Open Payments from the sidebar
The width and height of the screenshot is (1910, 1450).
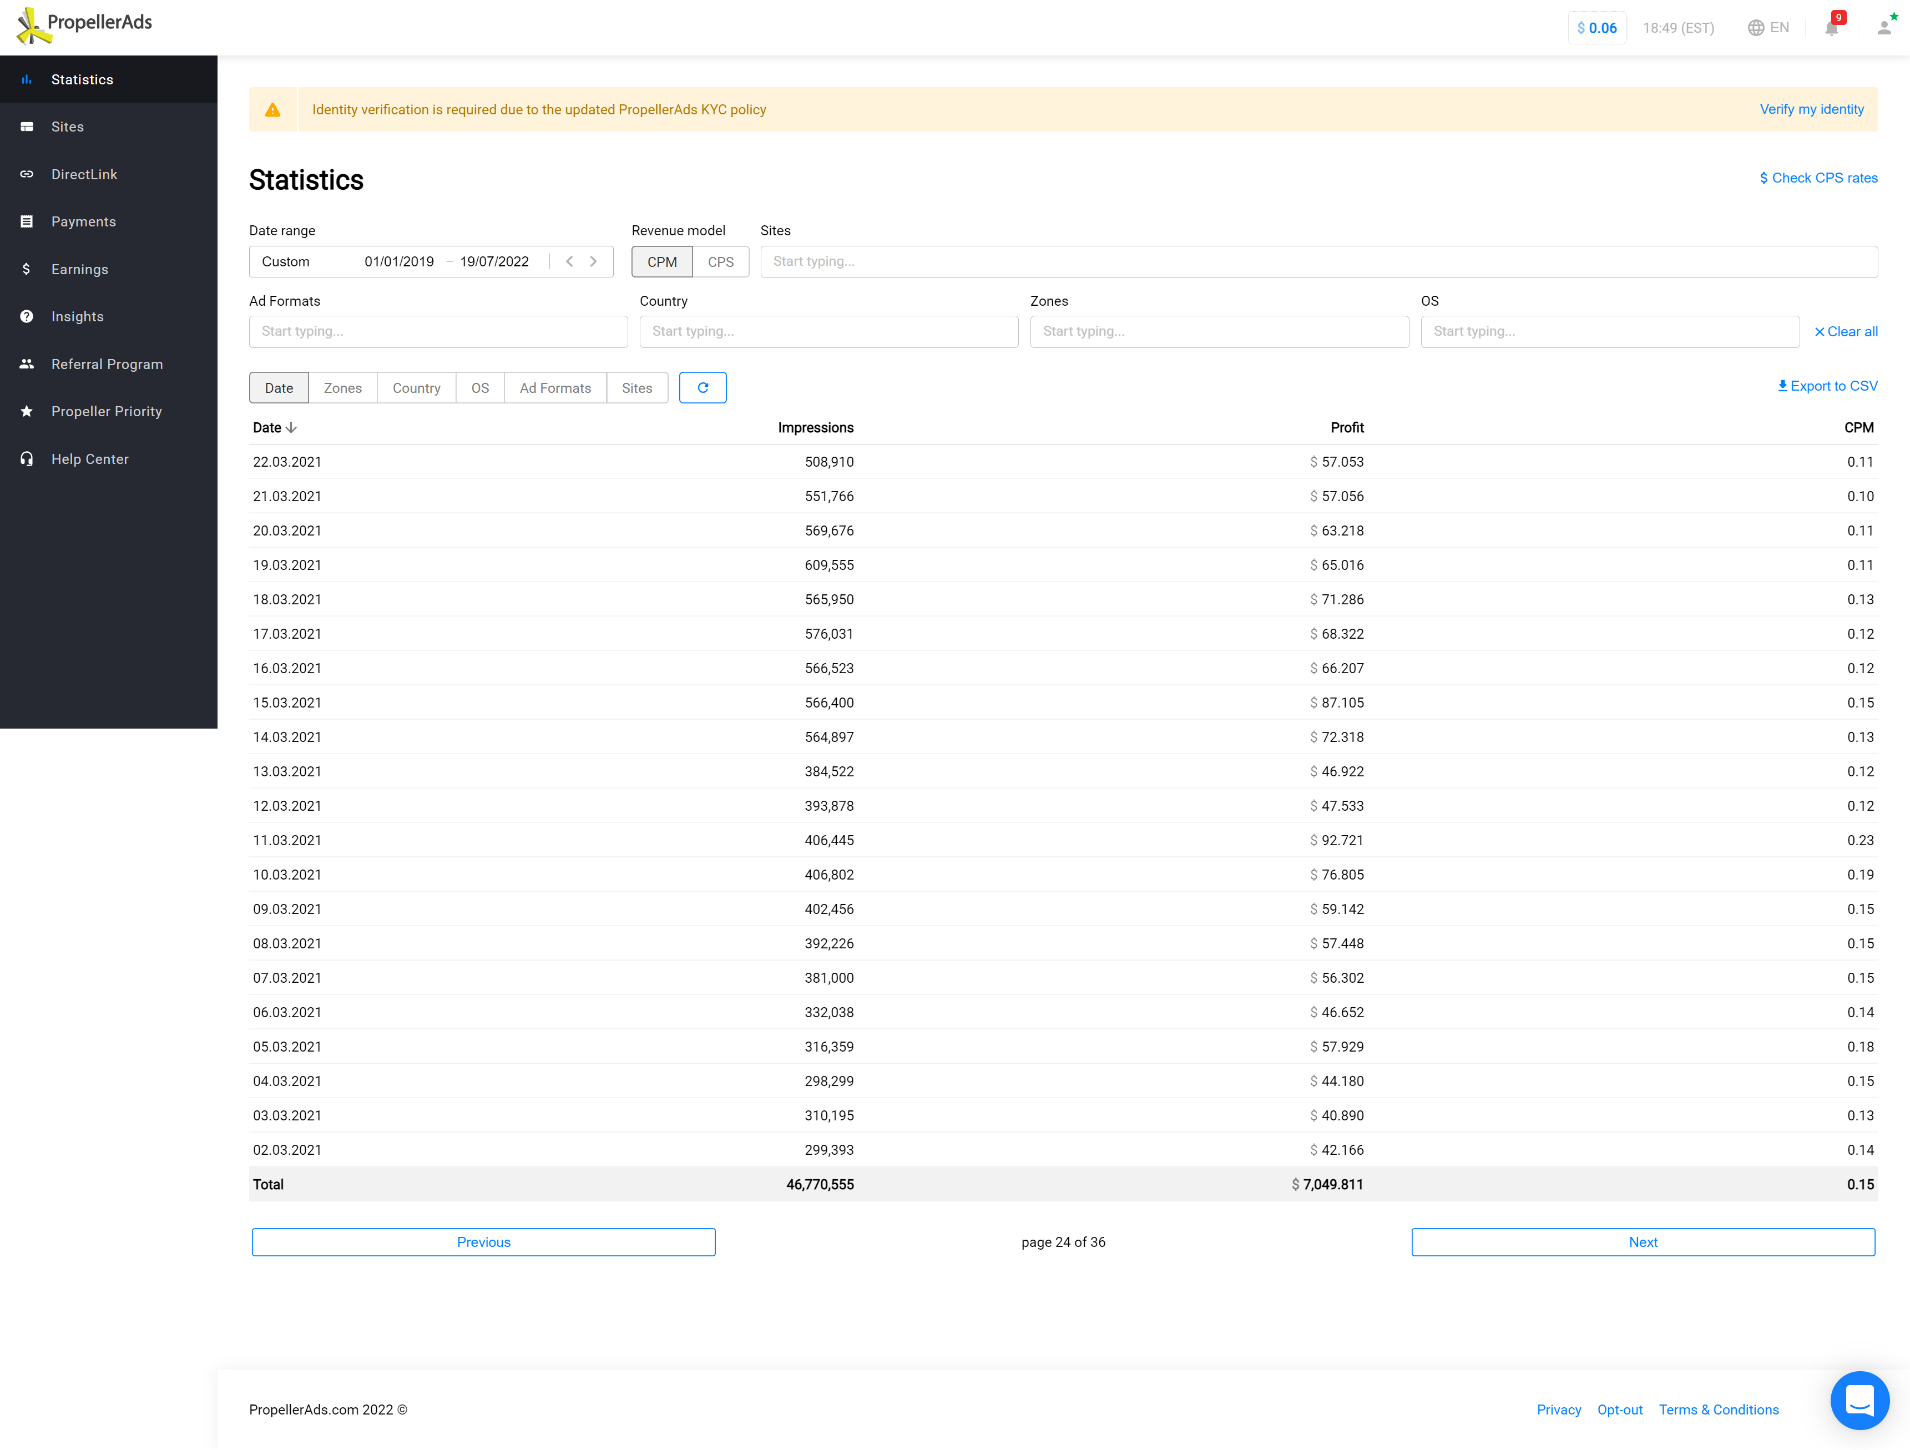83,222
